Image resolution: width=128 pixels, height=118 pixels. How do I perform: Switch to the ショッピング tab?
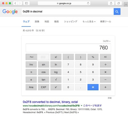[71, 22]
